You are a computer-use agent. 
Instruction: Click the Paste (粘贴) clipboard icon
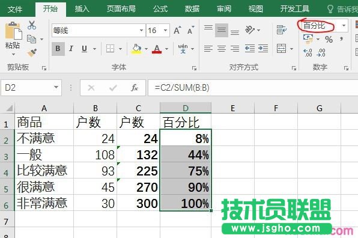pos(13,31)
